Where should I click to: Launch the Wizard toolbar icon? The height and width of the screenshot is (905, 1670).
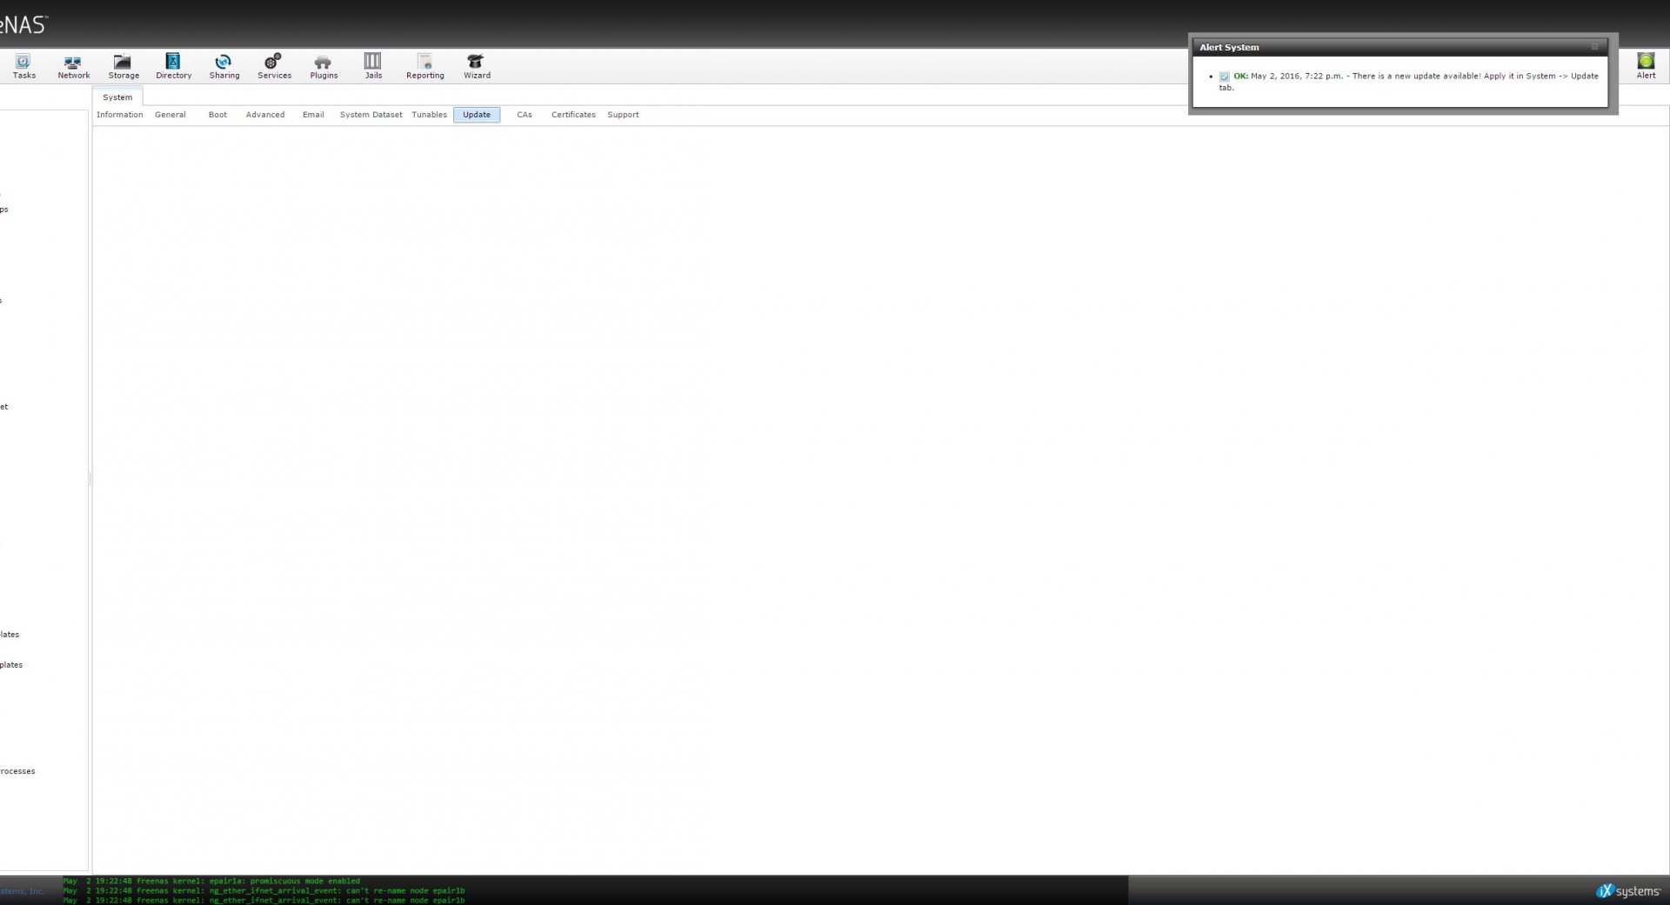click(x=477, y=66)
